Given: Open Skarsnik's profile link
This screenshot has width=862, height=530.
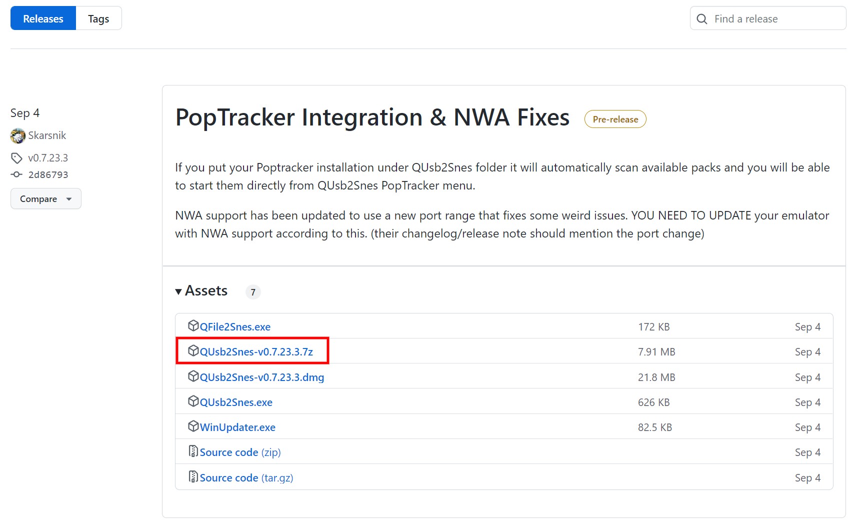Looking at the screenshot, I should click(x=47, y=135).
